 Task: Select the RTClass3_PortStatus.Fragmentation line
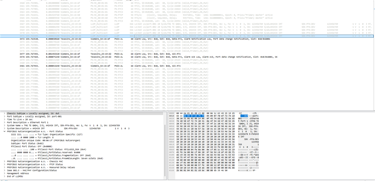(x=51, y=156)
